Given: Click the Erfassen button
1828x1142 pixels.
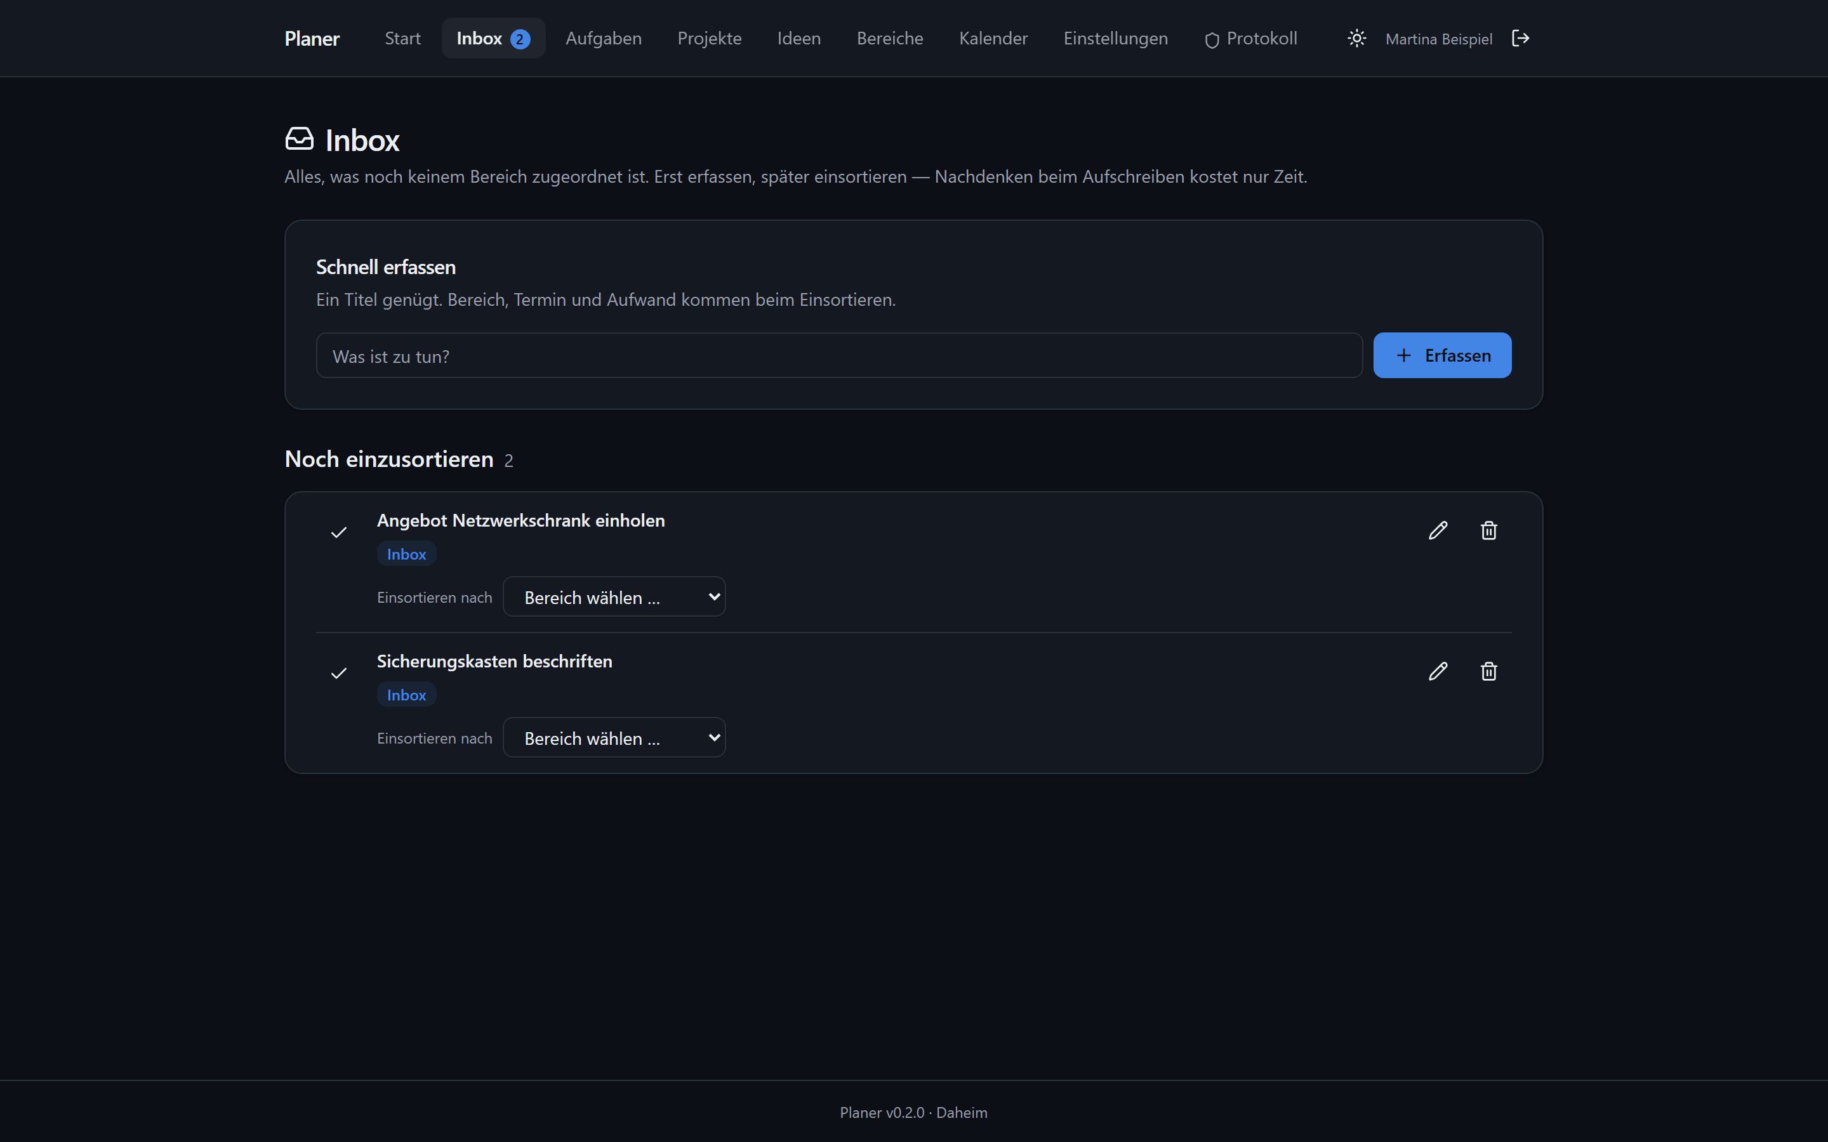Looking at the screenshot, I should (x=1442, y=355).
